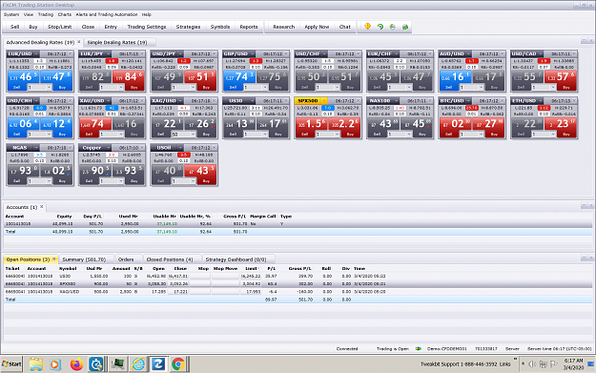Click the volume speaker tray icon
The image size is (596, 373).
coord(532,364)
